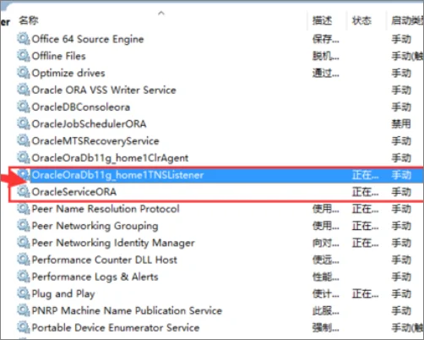Click the gear icon beside OracleServiceORA
The height and width of the screenshot is (340, 424).
pyautogui.click(x=23, y=191)
